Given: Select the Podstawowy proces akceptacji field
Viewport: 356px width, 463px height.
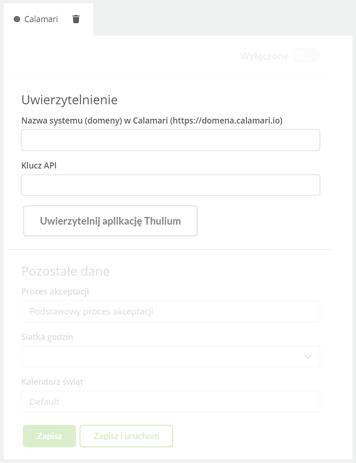Looking at the screenshot, I should point(171,311).
